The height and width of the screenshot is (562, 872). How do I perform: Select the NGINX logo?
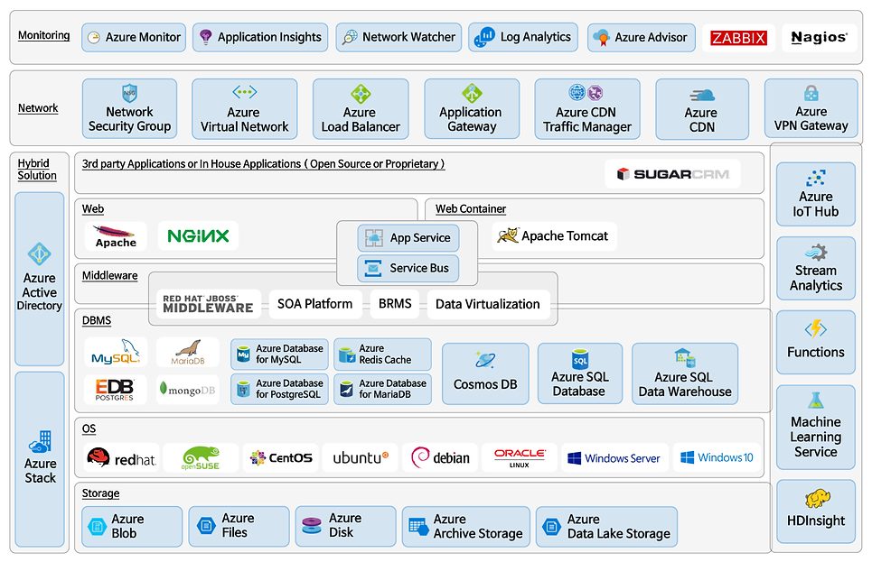click(198, 236)
